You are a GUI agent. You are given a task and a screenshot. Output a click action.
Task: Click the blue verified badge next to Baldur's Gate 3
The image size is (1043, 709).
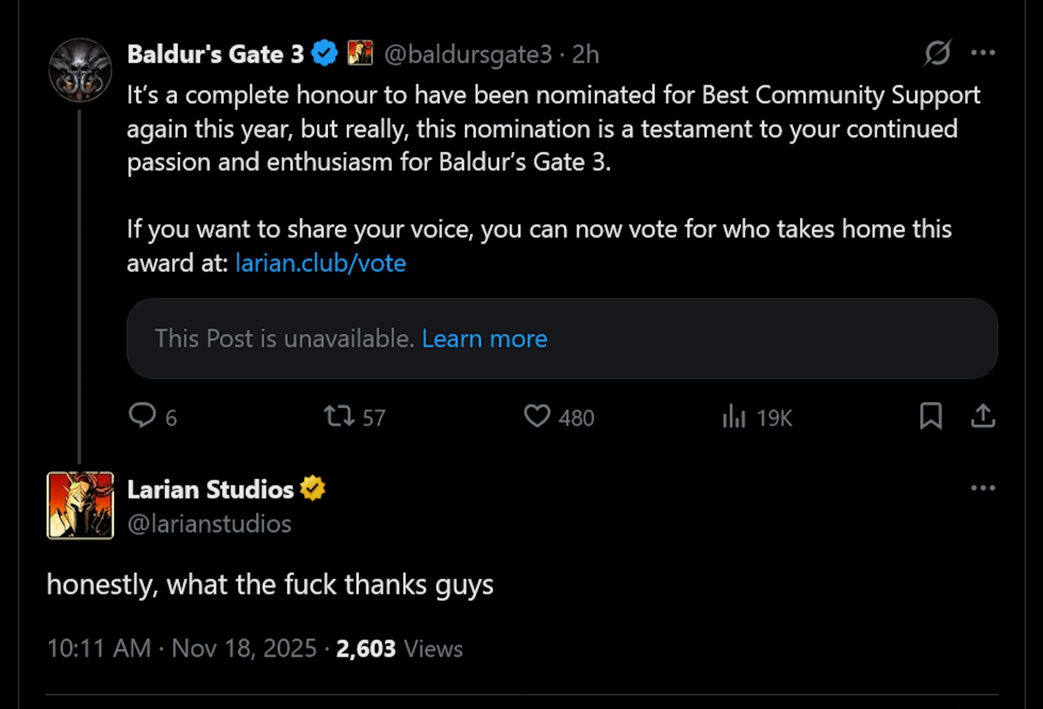point(324,53)
